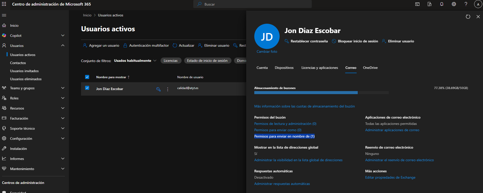
Task: Open Editar propiedades de Exchange link
Action: point(390,177)
